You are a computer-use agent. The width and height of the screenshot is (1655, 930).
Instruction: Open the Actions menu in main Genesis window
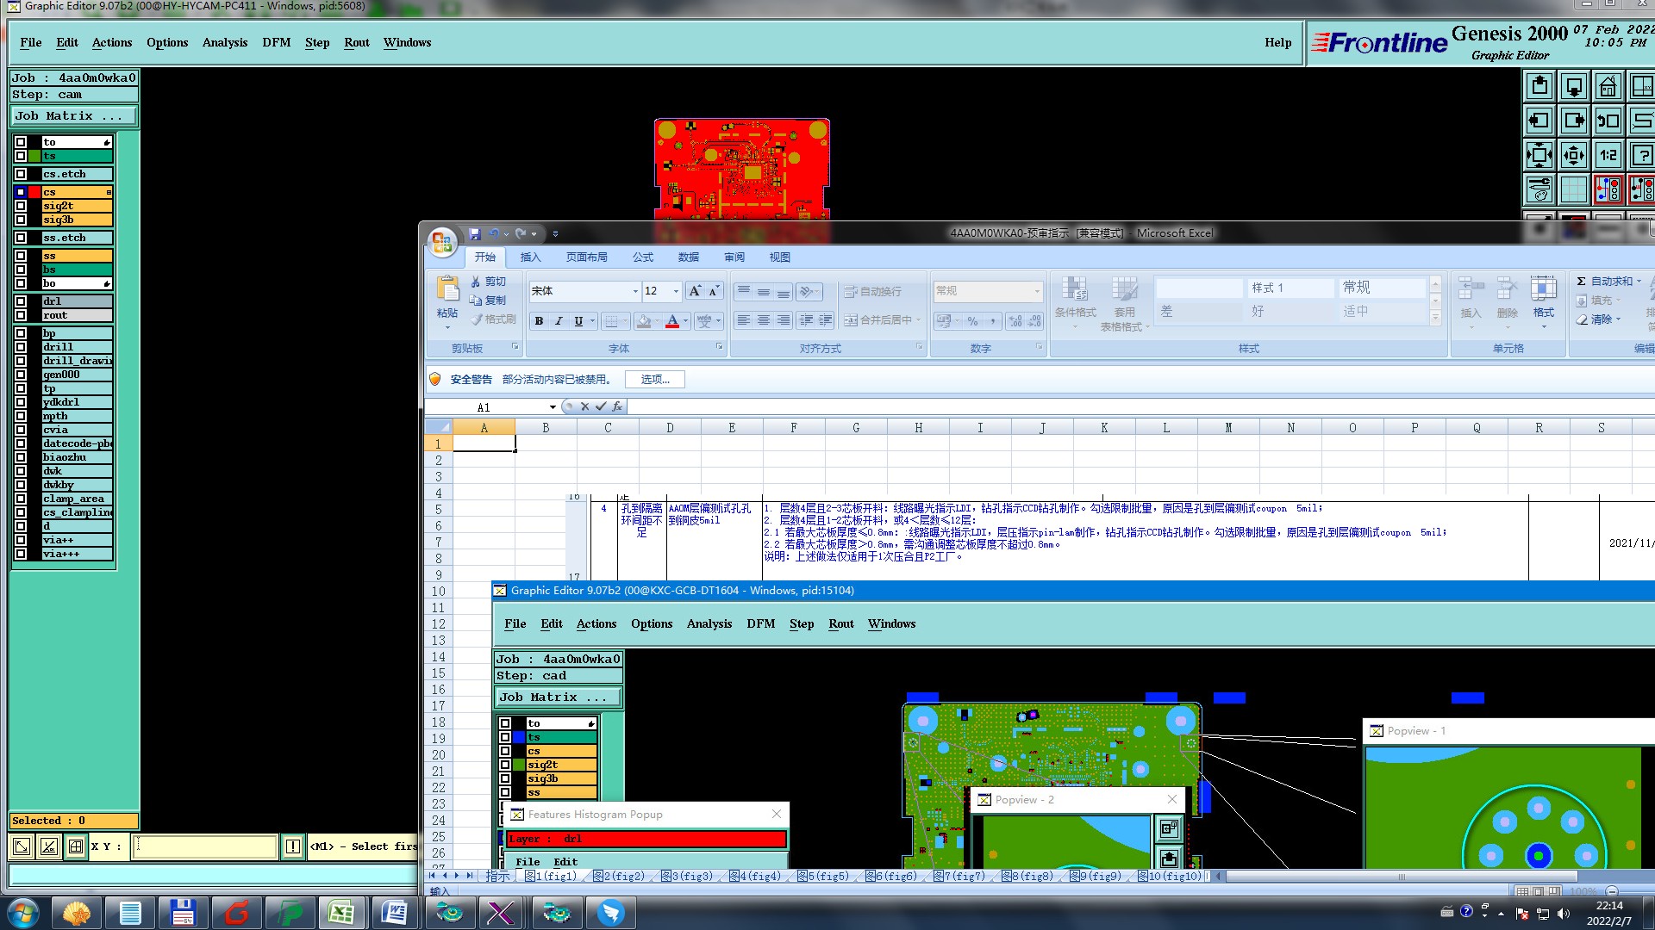[x=112, y=42]
